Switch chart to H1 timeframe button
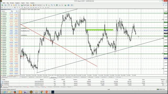 [x=38, y=8]
